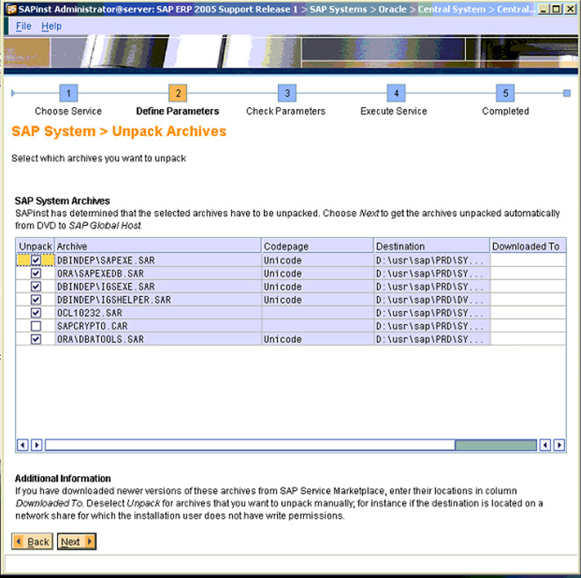Select the OCL10232.SAR archive cell
The height and width of the screenshot is (578, 581).
[x=158, y=313]
